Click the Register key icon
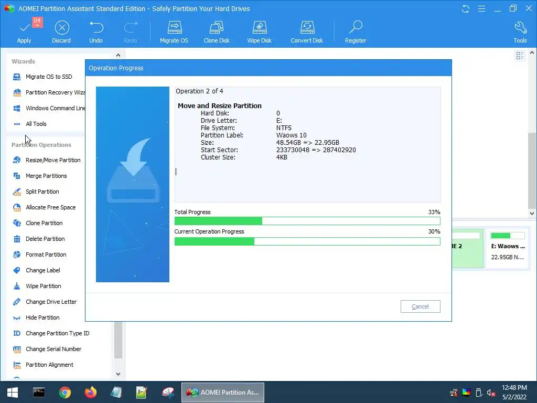537x403 pixels. pyautogui.click(x=356, y=27)
